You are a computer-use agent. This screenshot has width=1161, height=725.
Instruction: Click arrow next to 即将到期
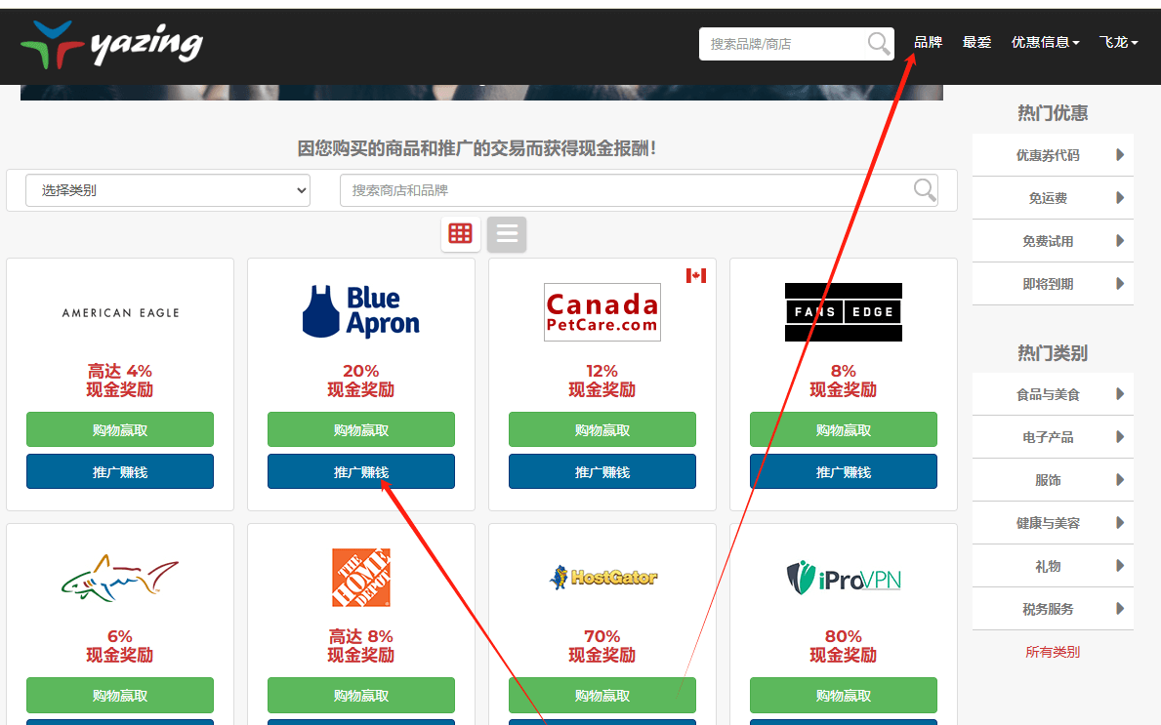click(1120, 283)
